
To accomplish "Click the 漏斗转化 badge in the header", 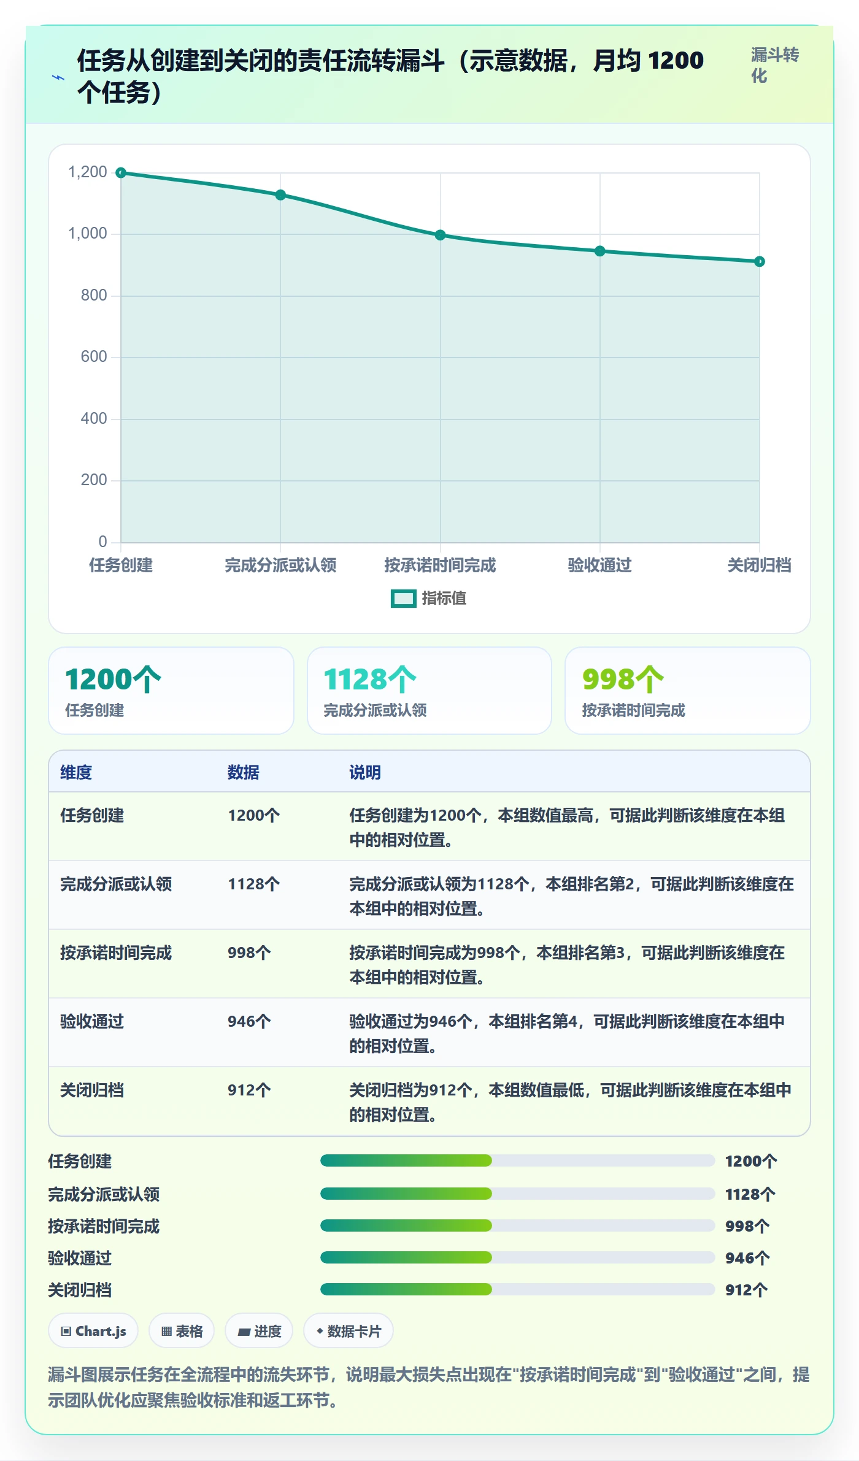I will tap(774, 66).
